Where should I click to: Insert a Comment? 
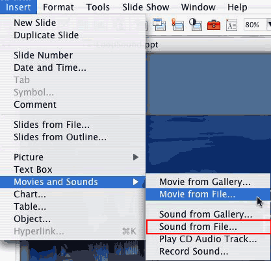(73, 105)
